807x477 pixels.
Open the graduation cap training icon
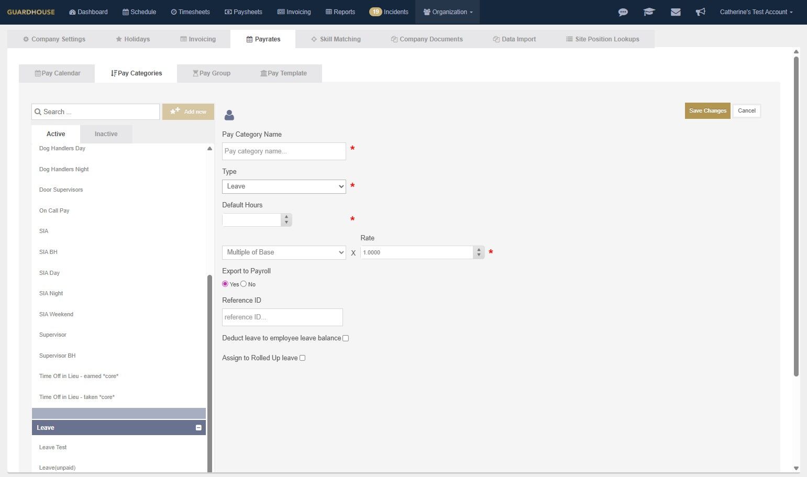coord(649,12)
